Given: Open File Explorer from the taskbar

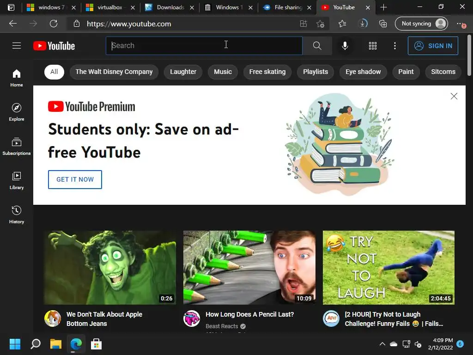Looking at the screenshot, I should (56, 344).
